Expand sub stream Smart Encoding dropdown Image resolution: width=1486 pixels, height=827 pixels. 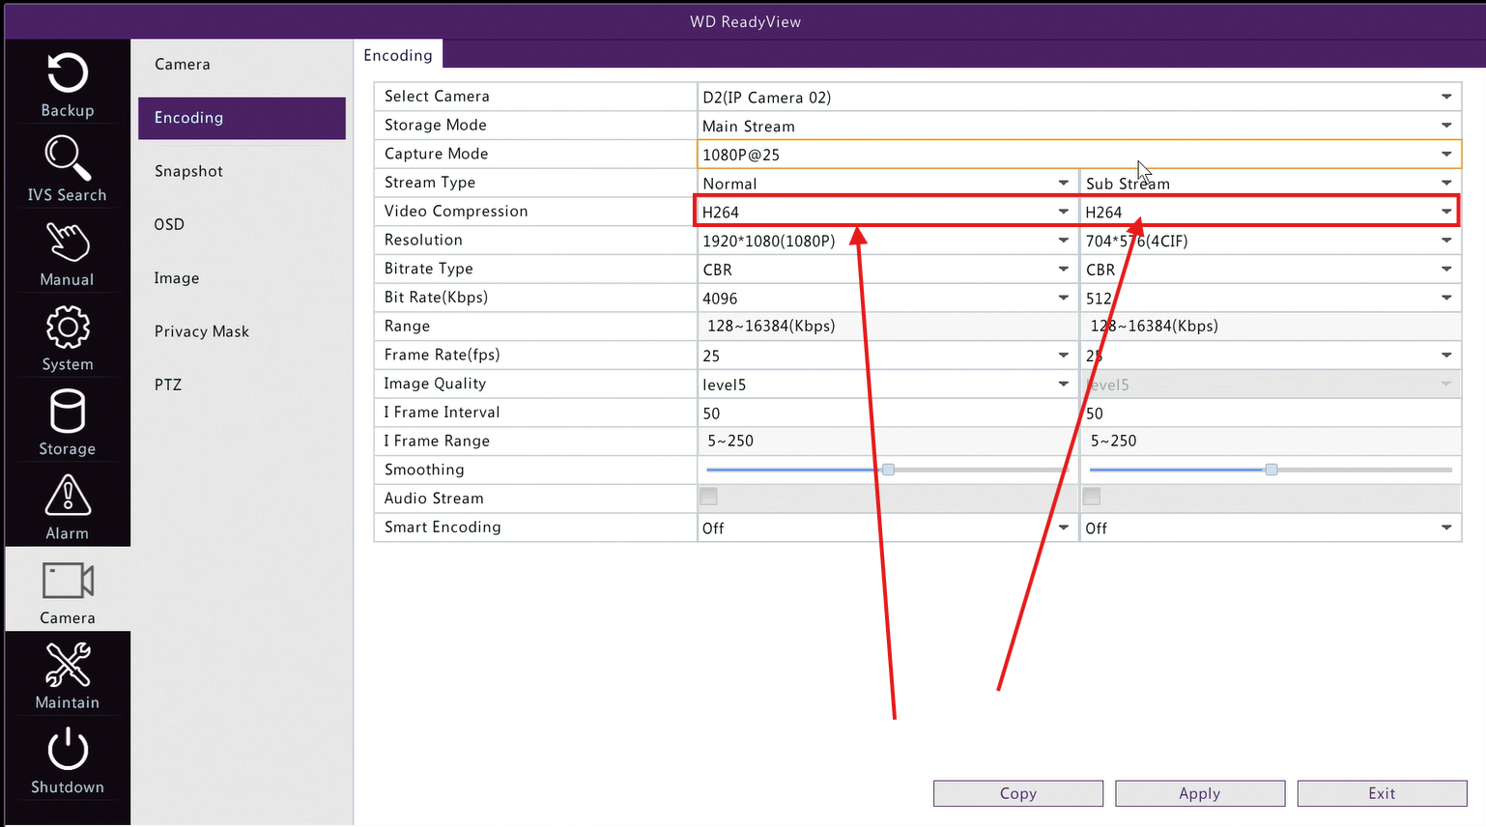(1271, 528)
